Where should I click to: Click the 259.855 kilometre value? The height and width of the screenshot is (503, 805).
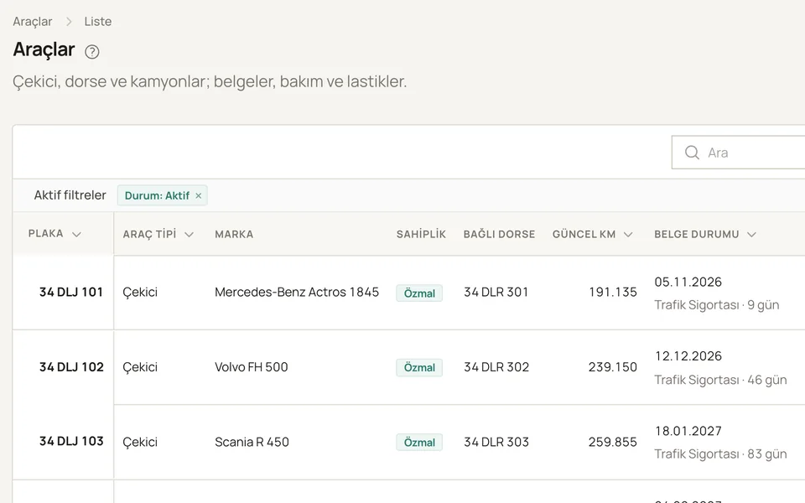pos(612,442)
